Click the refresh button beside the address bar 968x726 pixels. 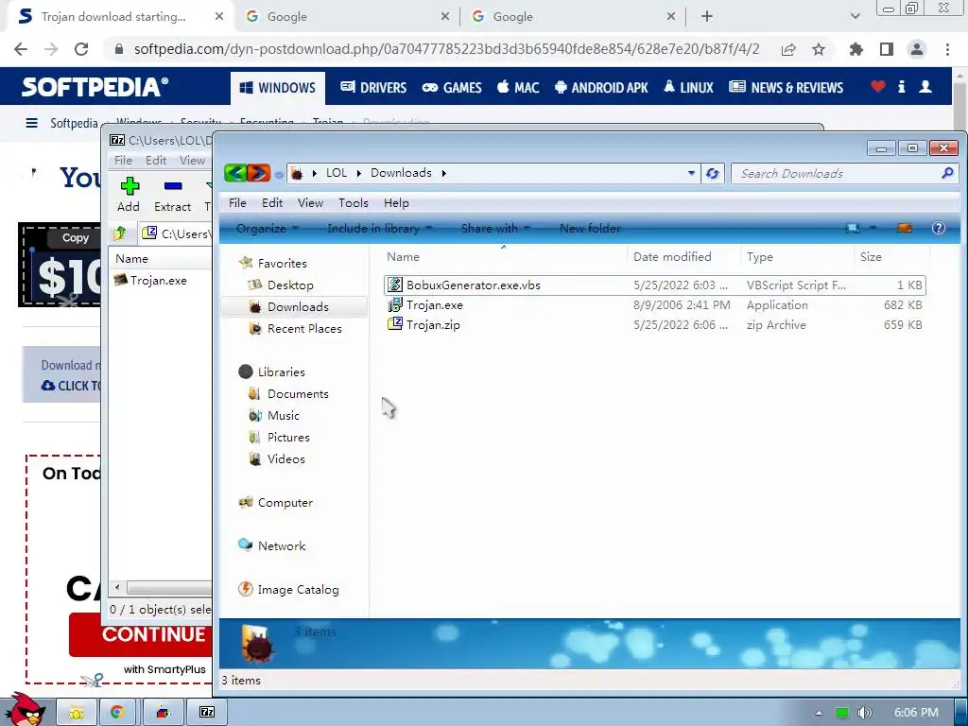click(x=712, y=174)
